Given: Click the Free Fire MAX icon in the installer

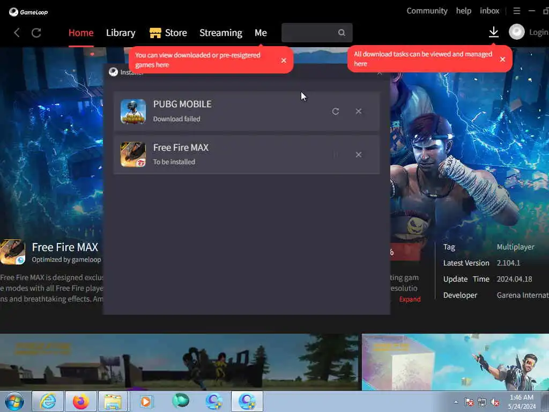Looking at the screenshot, I should coord(133,154).
